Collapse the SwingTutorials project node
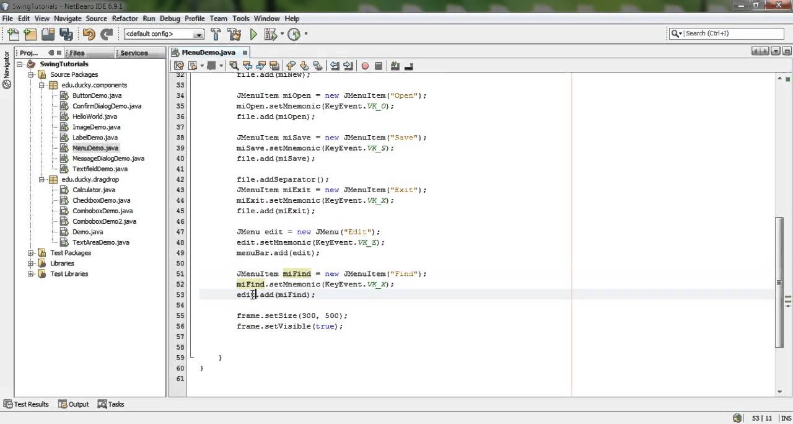This screenshot has width=793, height=424. coord(20,64)
